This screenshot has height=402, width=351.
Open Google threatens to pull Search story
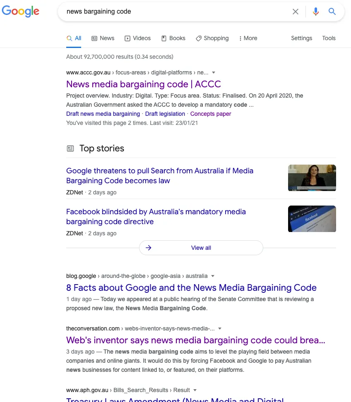(160, 176)
